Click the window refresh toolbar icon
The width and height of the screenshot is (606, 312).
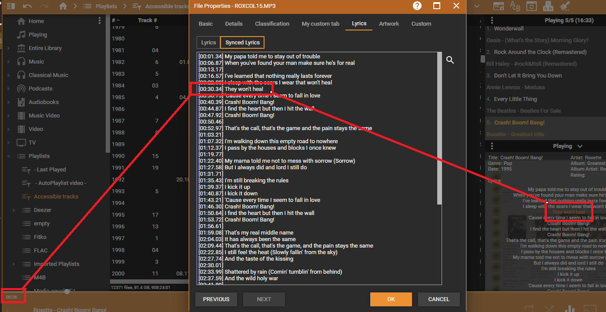pyautogui.click(x=531, y=6)
